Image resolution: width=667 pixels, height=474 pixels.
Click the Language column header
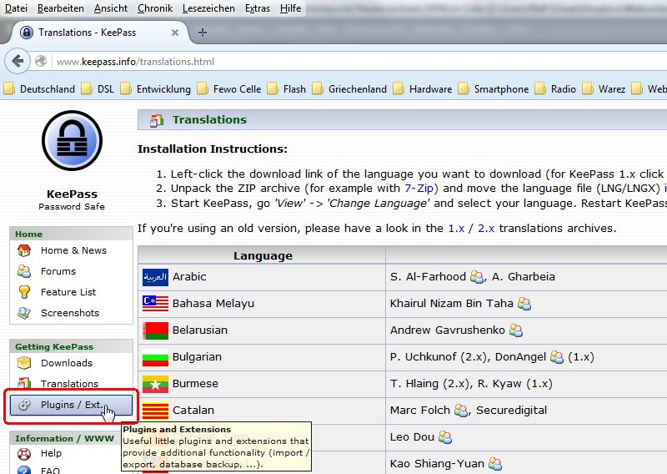coord(263,256)
